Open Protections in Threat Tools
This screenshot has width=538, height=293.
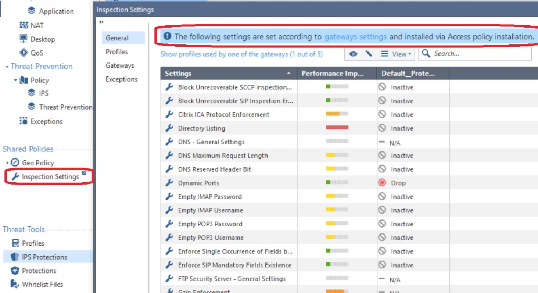(x=38, y=271)
